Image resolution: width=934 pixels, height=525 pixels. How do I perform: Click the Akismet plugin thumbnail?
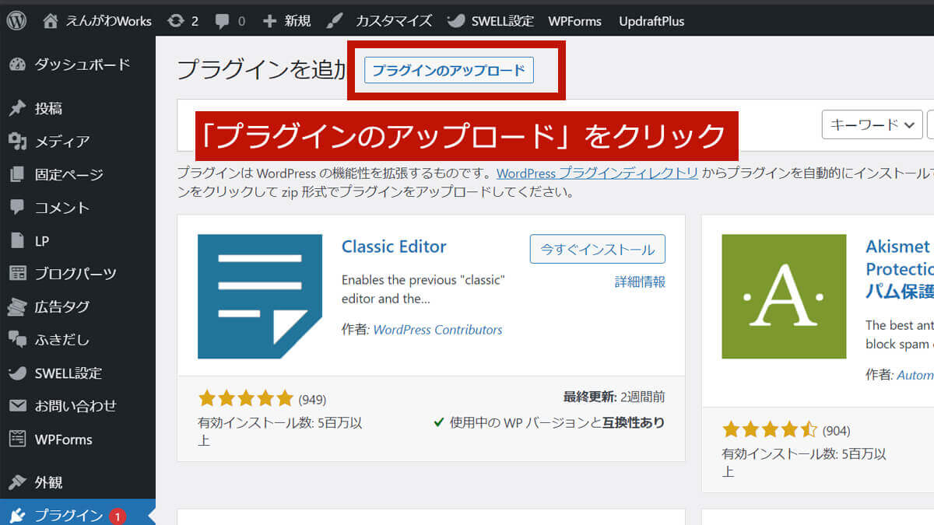point(784,296)
